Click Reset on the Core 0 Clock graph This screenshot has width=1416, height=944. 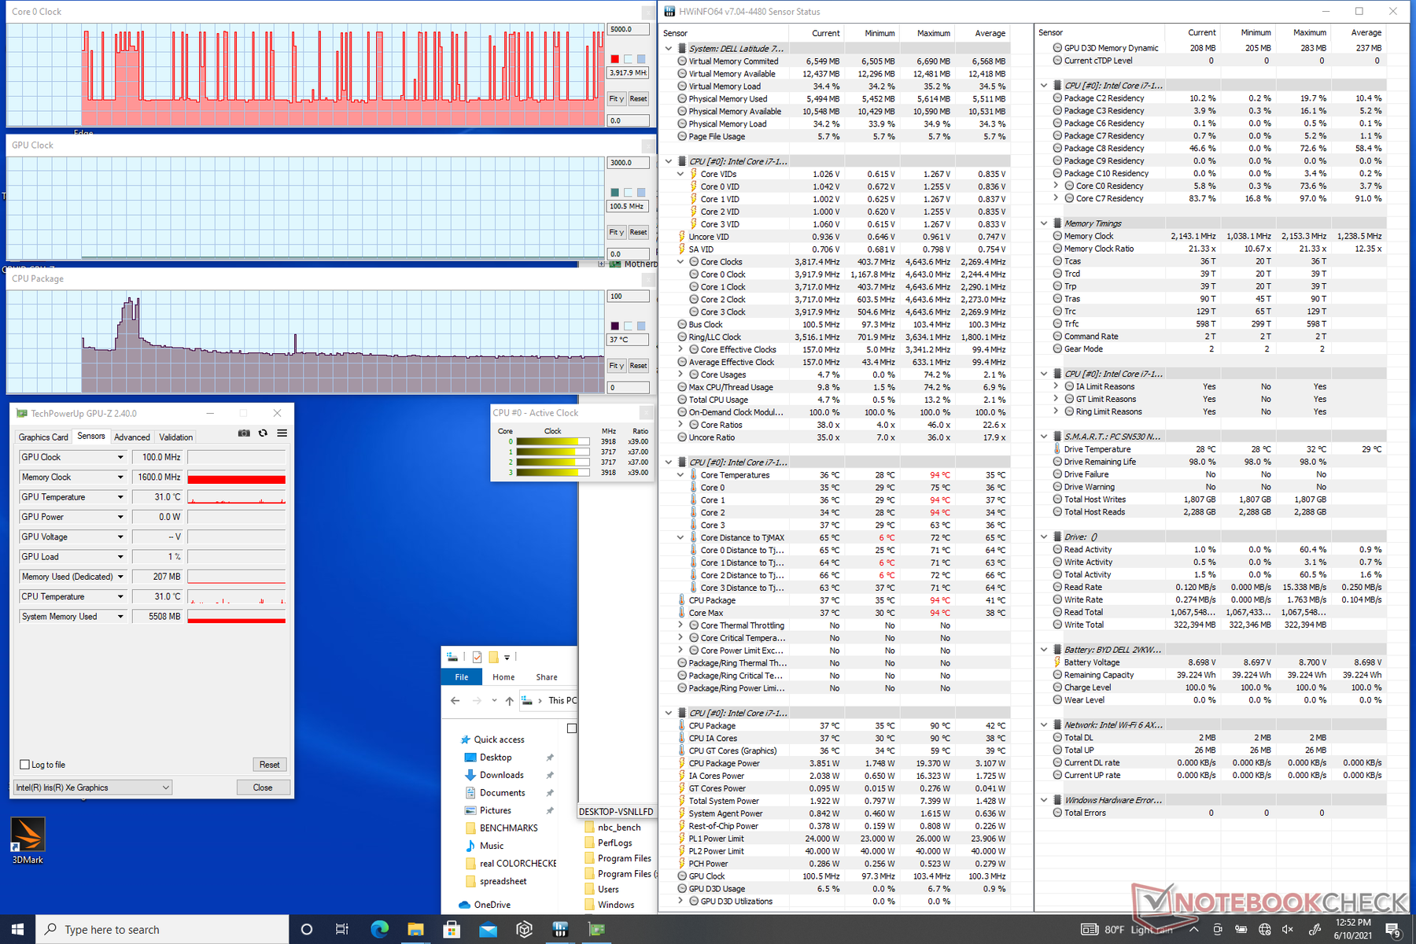tap(638, 98)
